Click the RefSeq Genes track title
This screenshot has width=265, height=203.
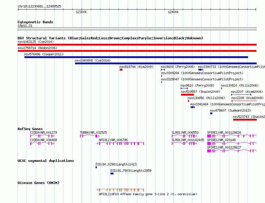click(30, 129)
